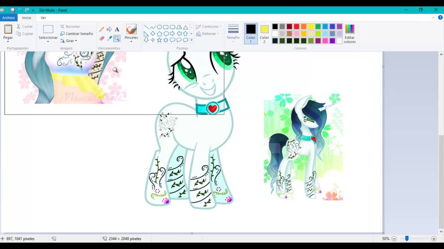Click the zoom in plus button

tap(434, 239)
